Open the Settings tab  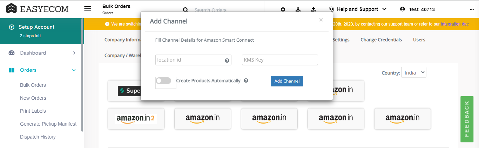(340, 40)
